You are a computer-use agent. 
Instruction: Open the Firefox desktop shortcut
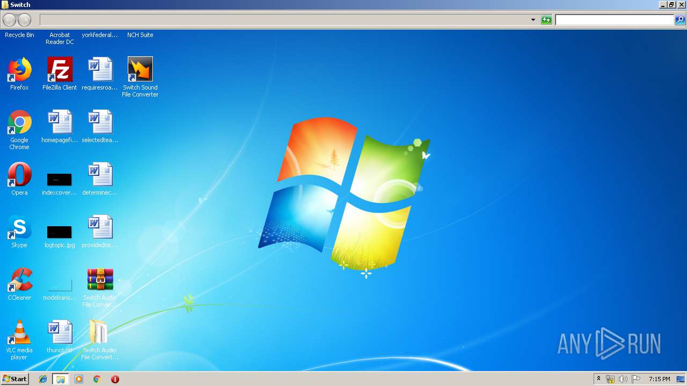pyautogui.click(x=19, y=74)
